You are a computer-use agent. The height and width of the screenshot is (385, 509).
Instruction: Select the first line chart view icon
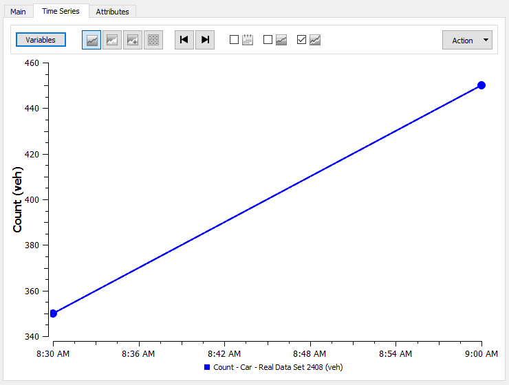(x=91, y=40)
